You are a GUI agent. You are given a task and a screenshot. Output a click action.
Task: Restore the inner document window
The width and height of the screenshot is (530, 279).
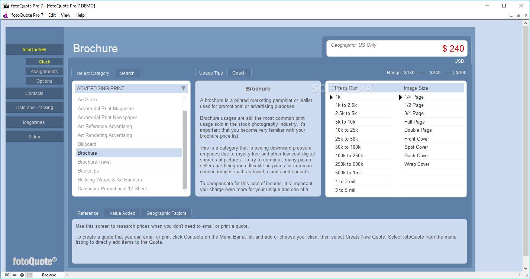[x=518, y=15]
